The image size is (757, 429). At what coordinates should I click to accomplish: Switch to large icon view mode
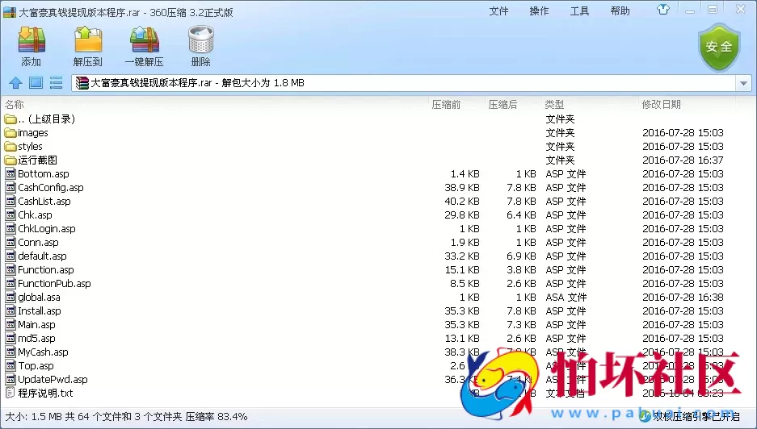(x=36, y=83)
